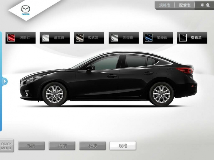Click the highlighted 規格 button
Image resolution: width=214 pixels, height=160 pixels.
pyautogui.click(x=123, y=146)
